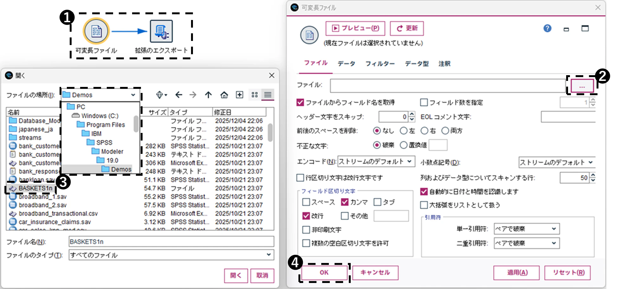Click the リセット button
The width and height of the screenshot is (620, 289).
pyautogui.click(x=567, y=273)
